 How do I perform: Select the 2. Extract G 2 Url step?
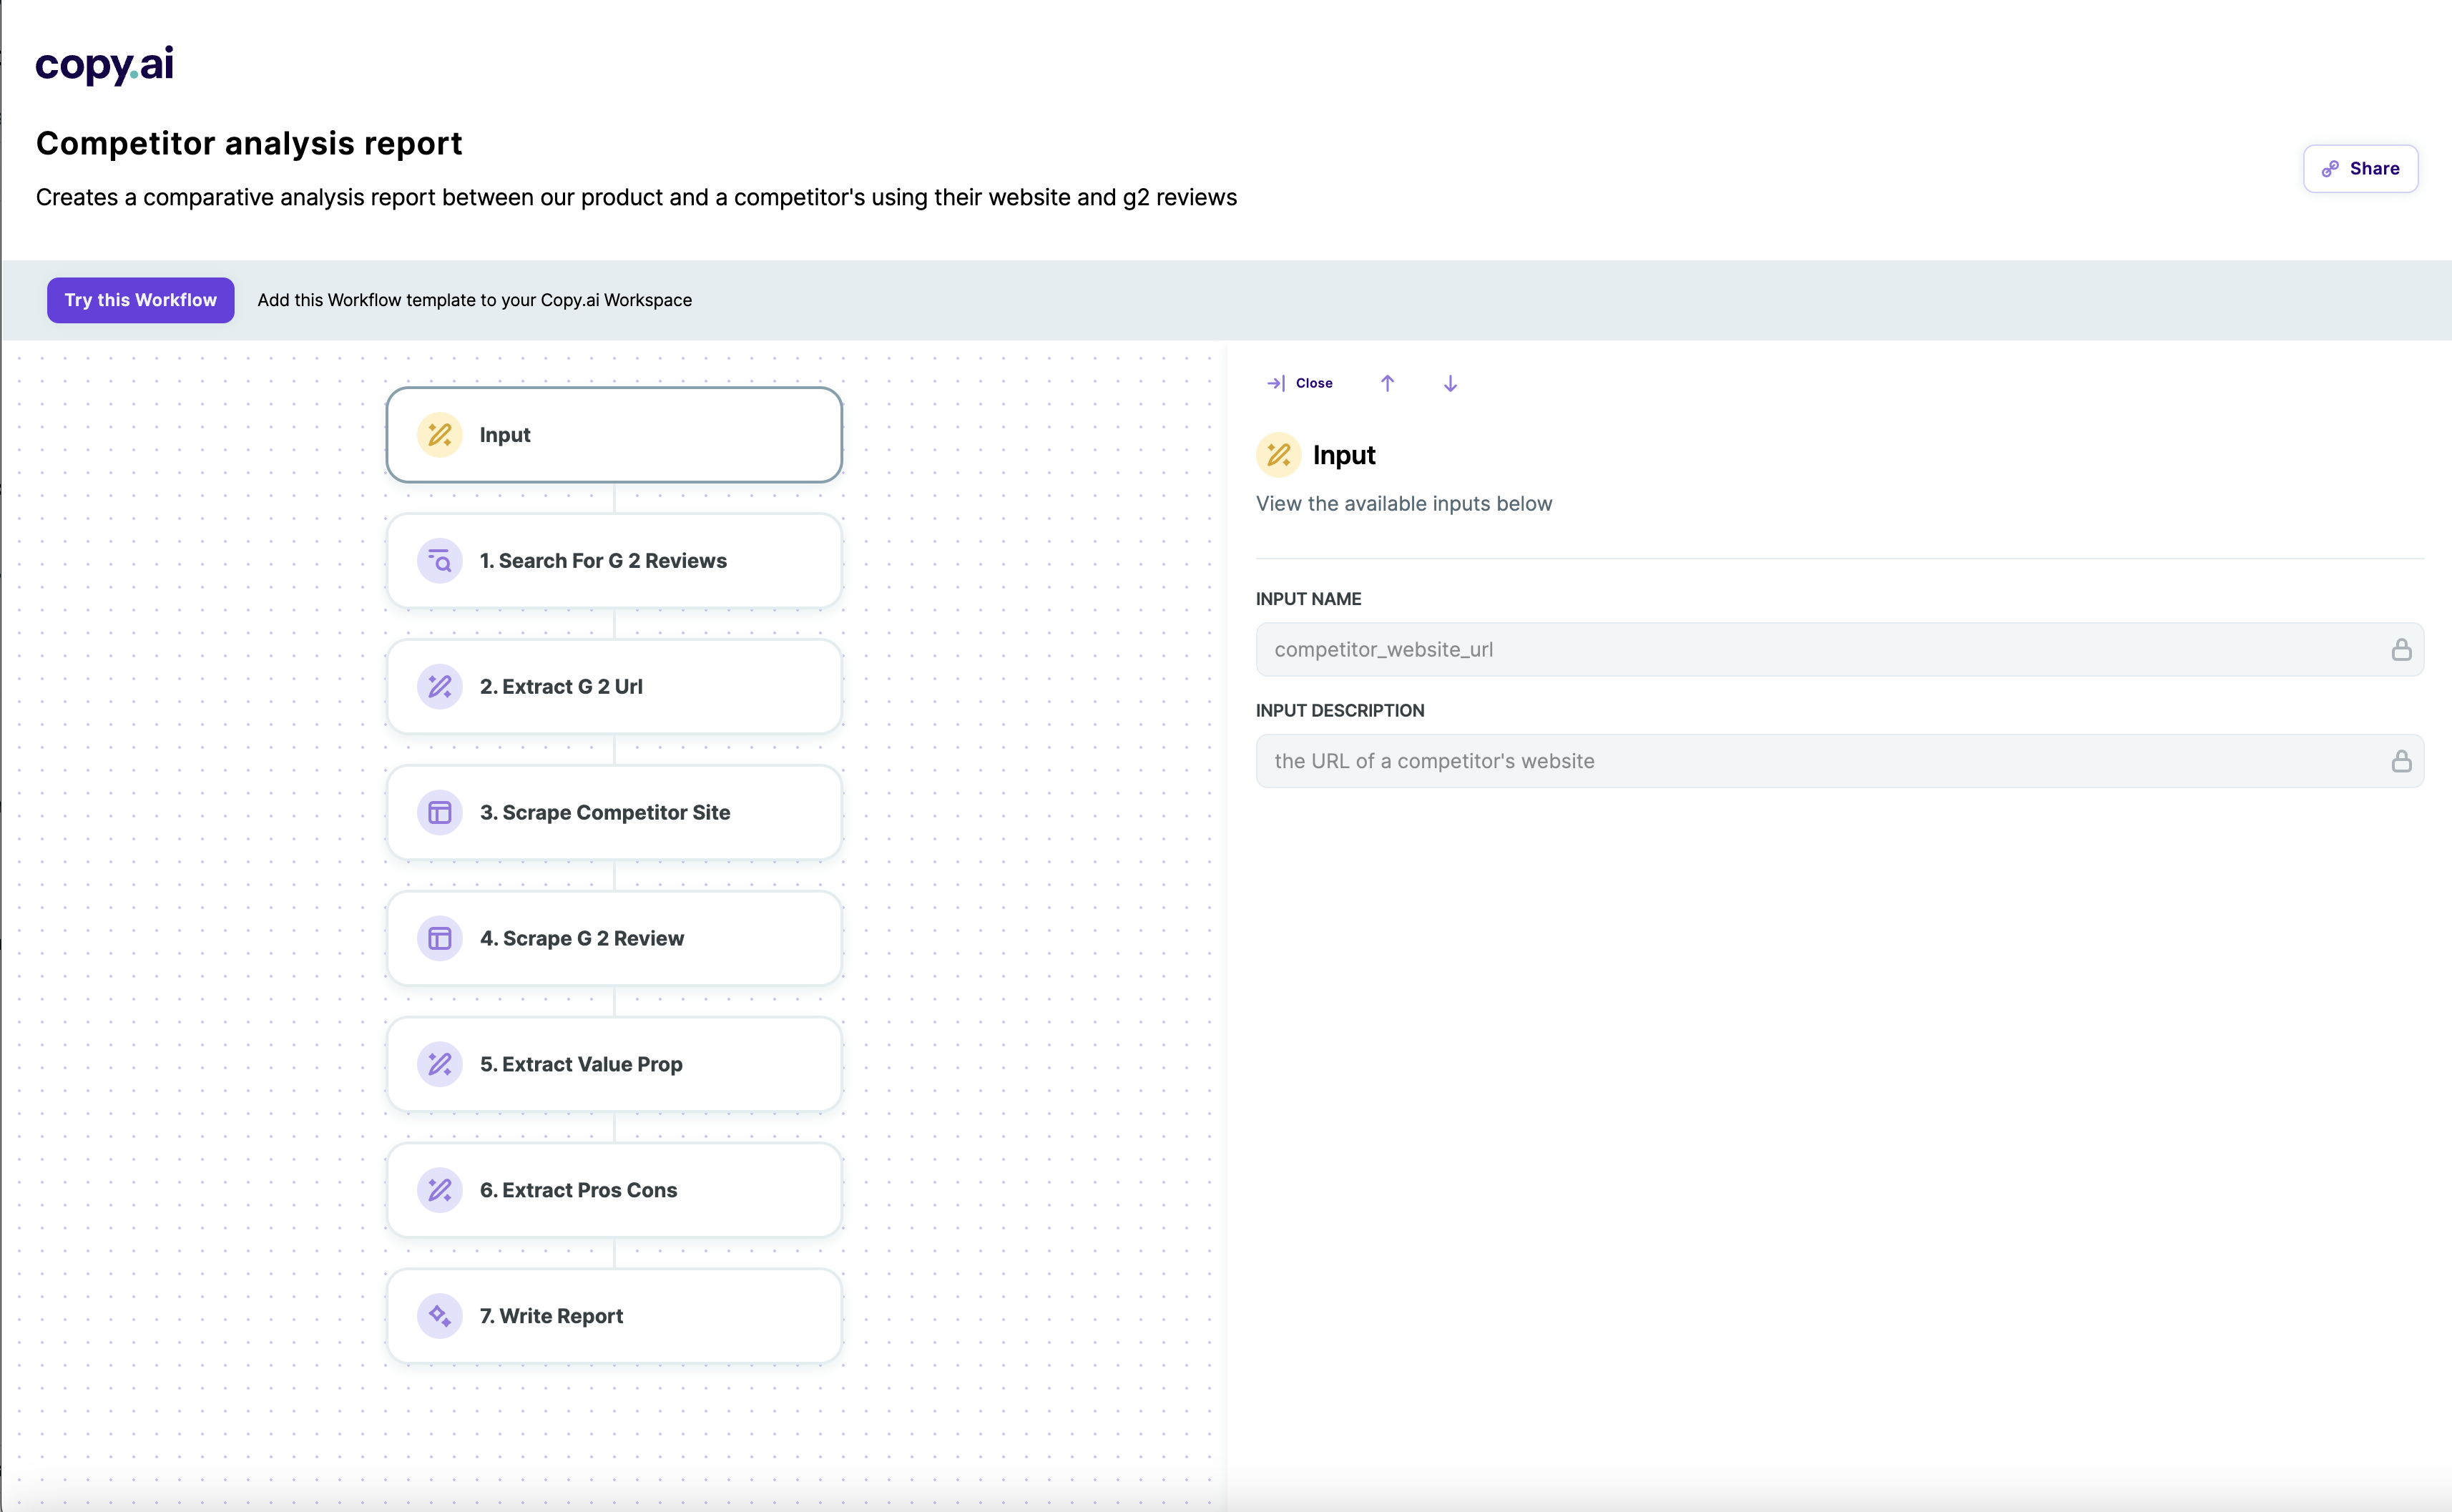(614, 687)
